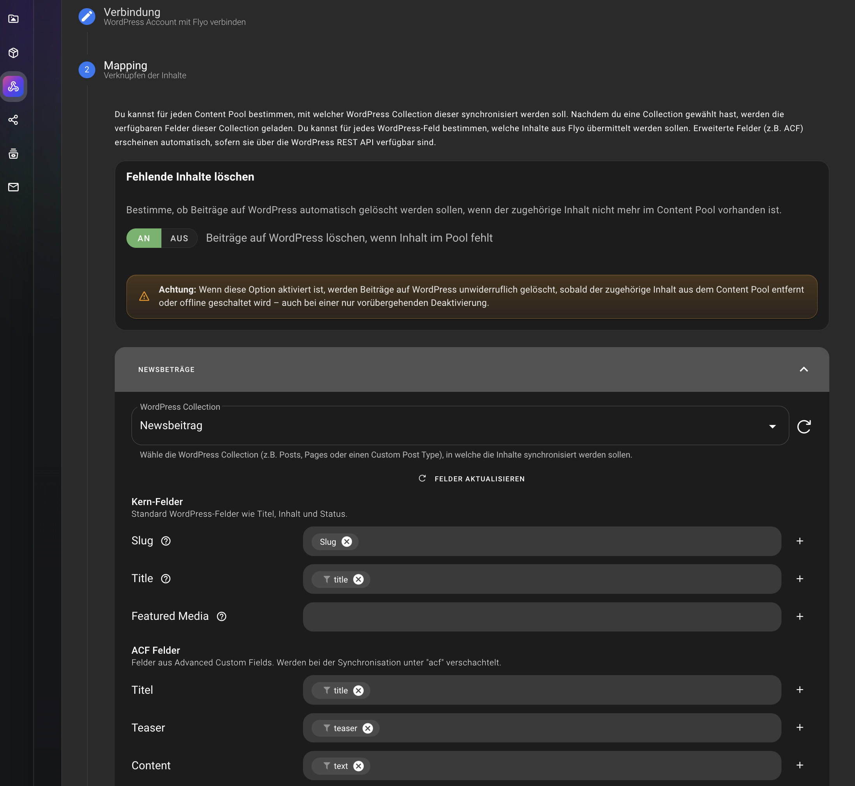
Task: Show help for the Featured Media field
Action: pos(221,617)
